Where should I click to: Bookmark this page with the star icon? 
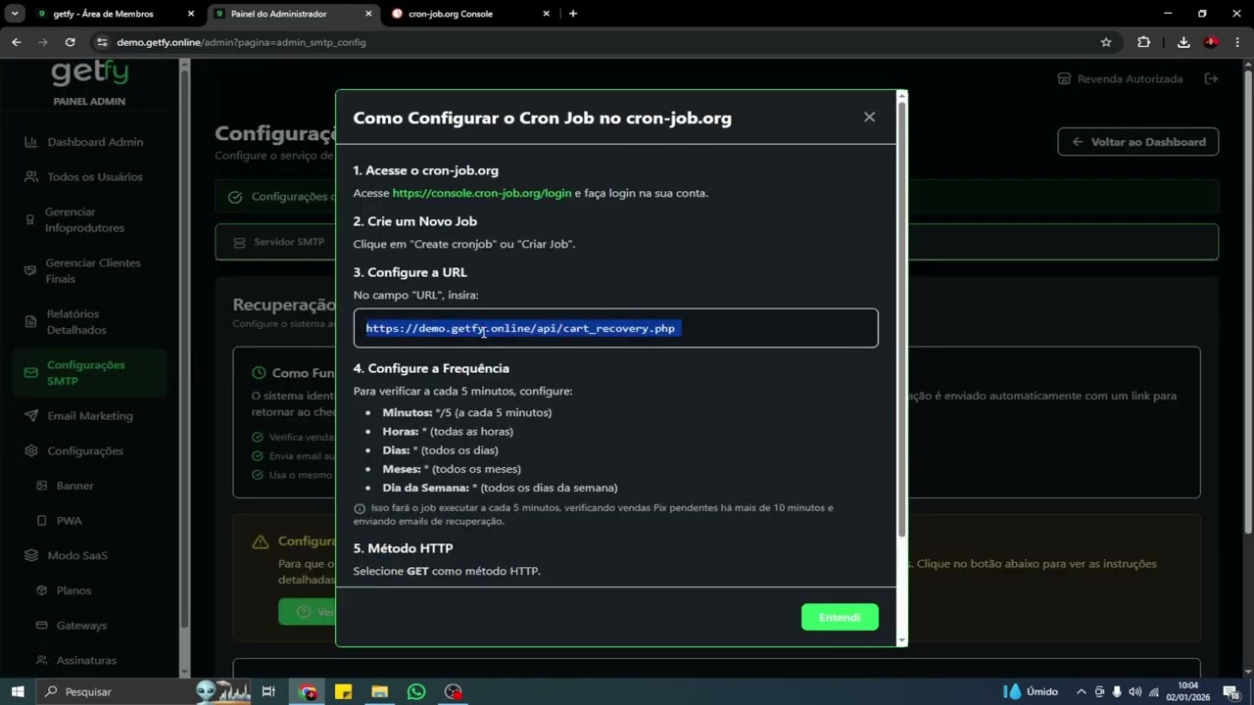pyautogui.click(x=1106, y=42)
